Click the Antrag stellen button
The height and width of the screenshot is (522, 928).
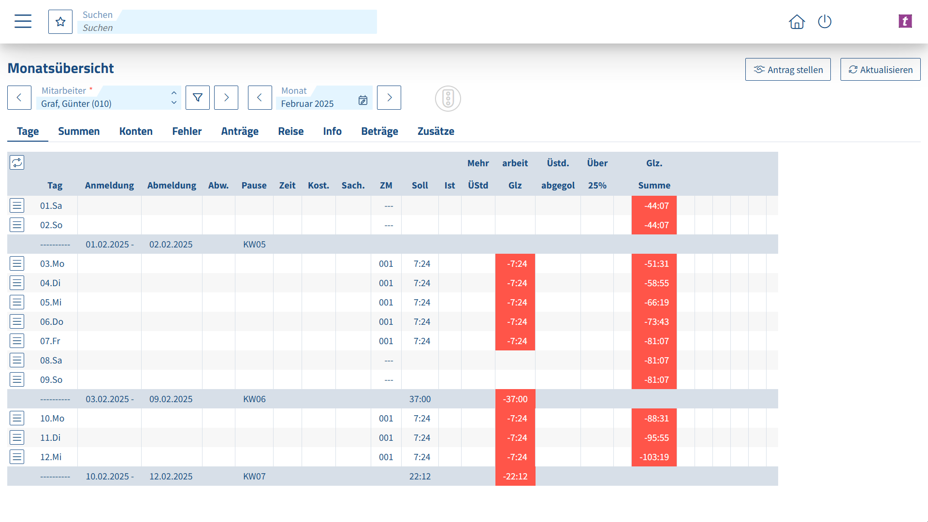coord(788,70)
